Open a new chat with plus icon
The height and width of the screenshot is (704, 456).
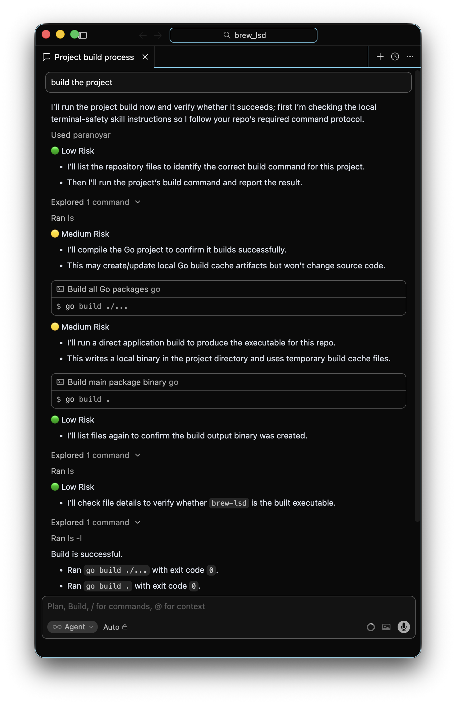tap(380, 57)
